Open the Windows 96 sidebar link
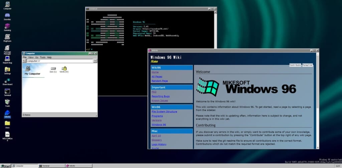 159,125
